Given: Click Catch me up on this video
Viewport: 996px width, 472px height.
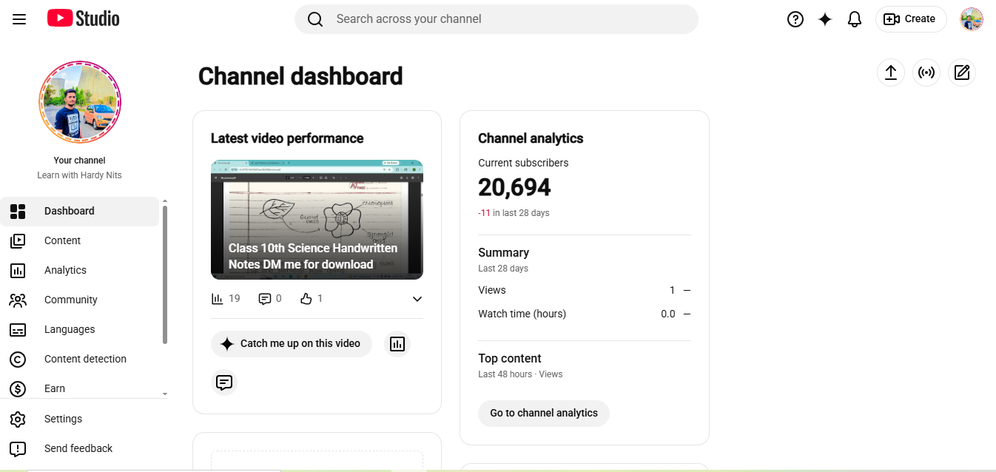Looking at the screenshot, I should click(292, 344).
